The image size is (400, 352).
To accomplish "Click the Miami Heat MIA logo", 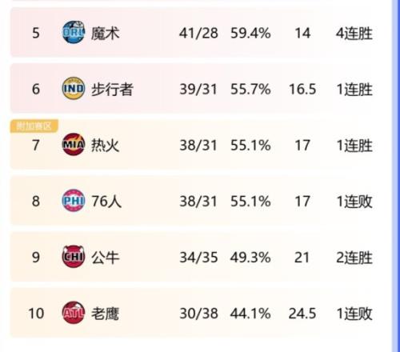I will tap(74, 145).
